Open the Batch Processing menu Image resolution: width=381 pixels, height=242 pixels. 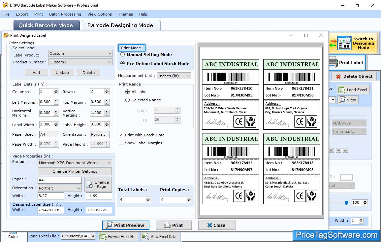tap(65, 14)
